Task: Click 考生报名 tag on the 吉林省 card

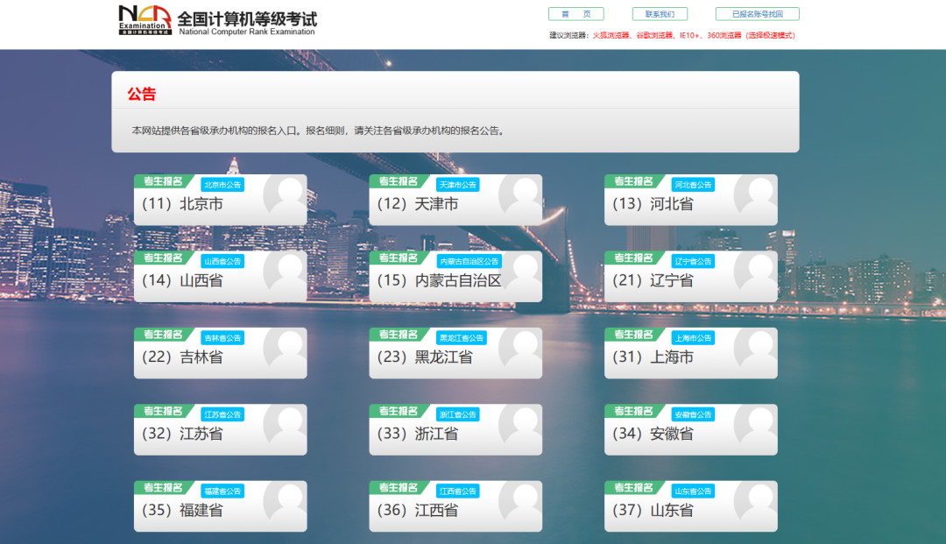Action: point(163,334)
